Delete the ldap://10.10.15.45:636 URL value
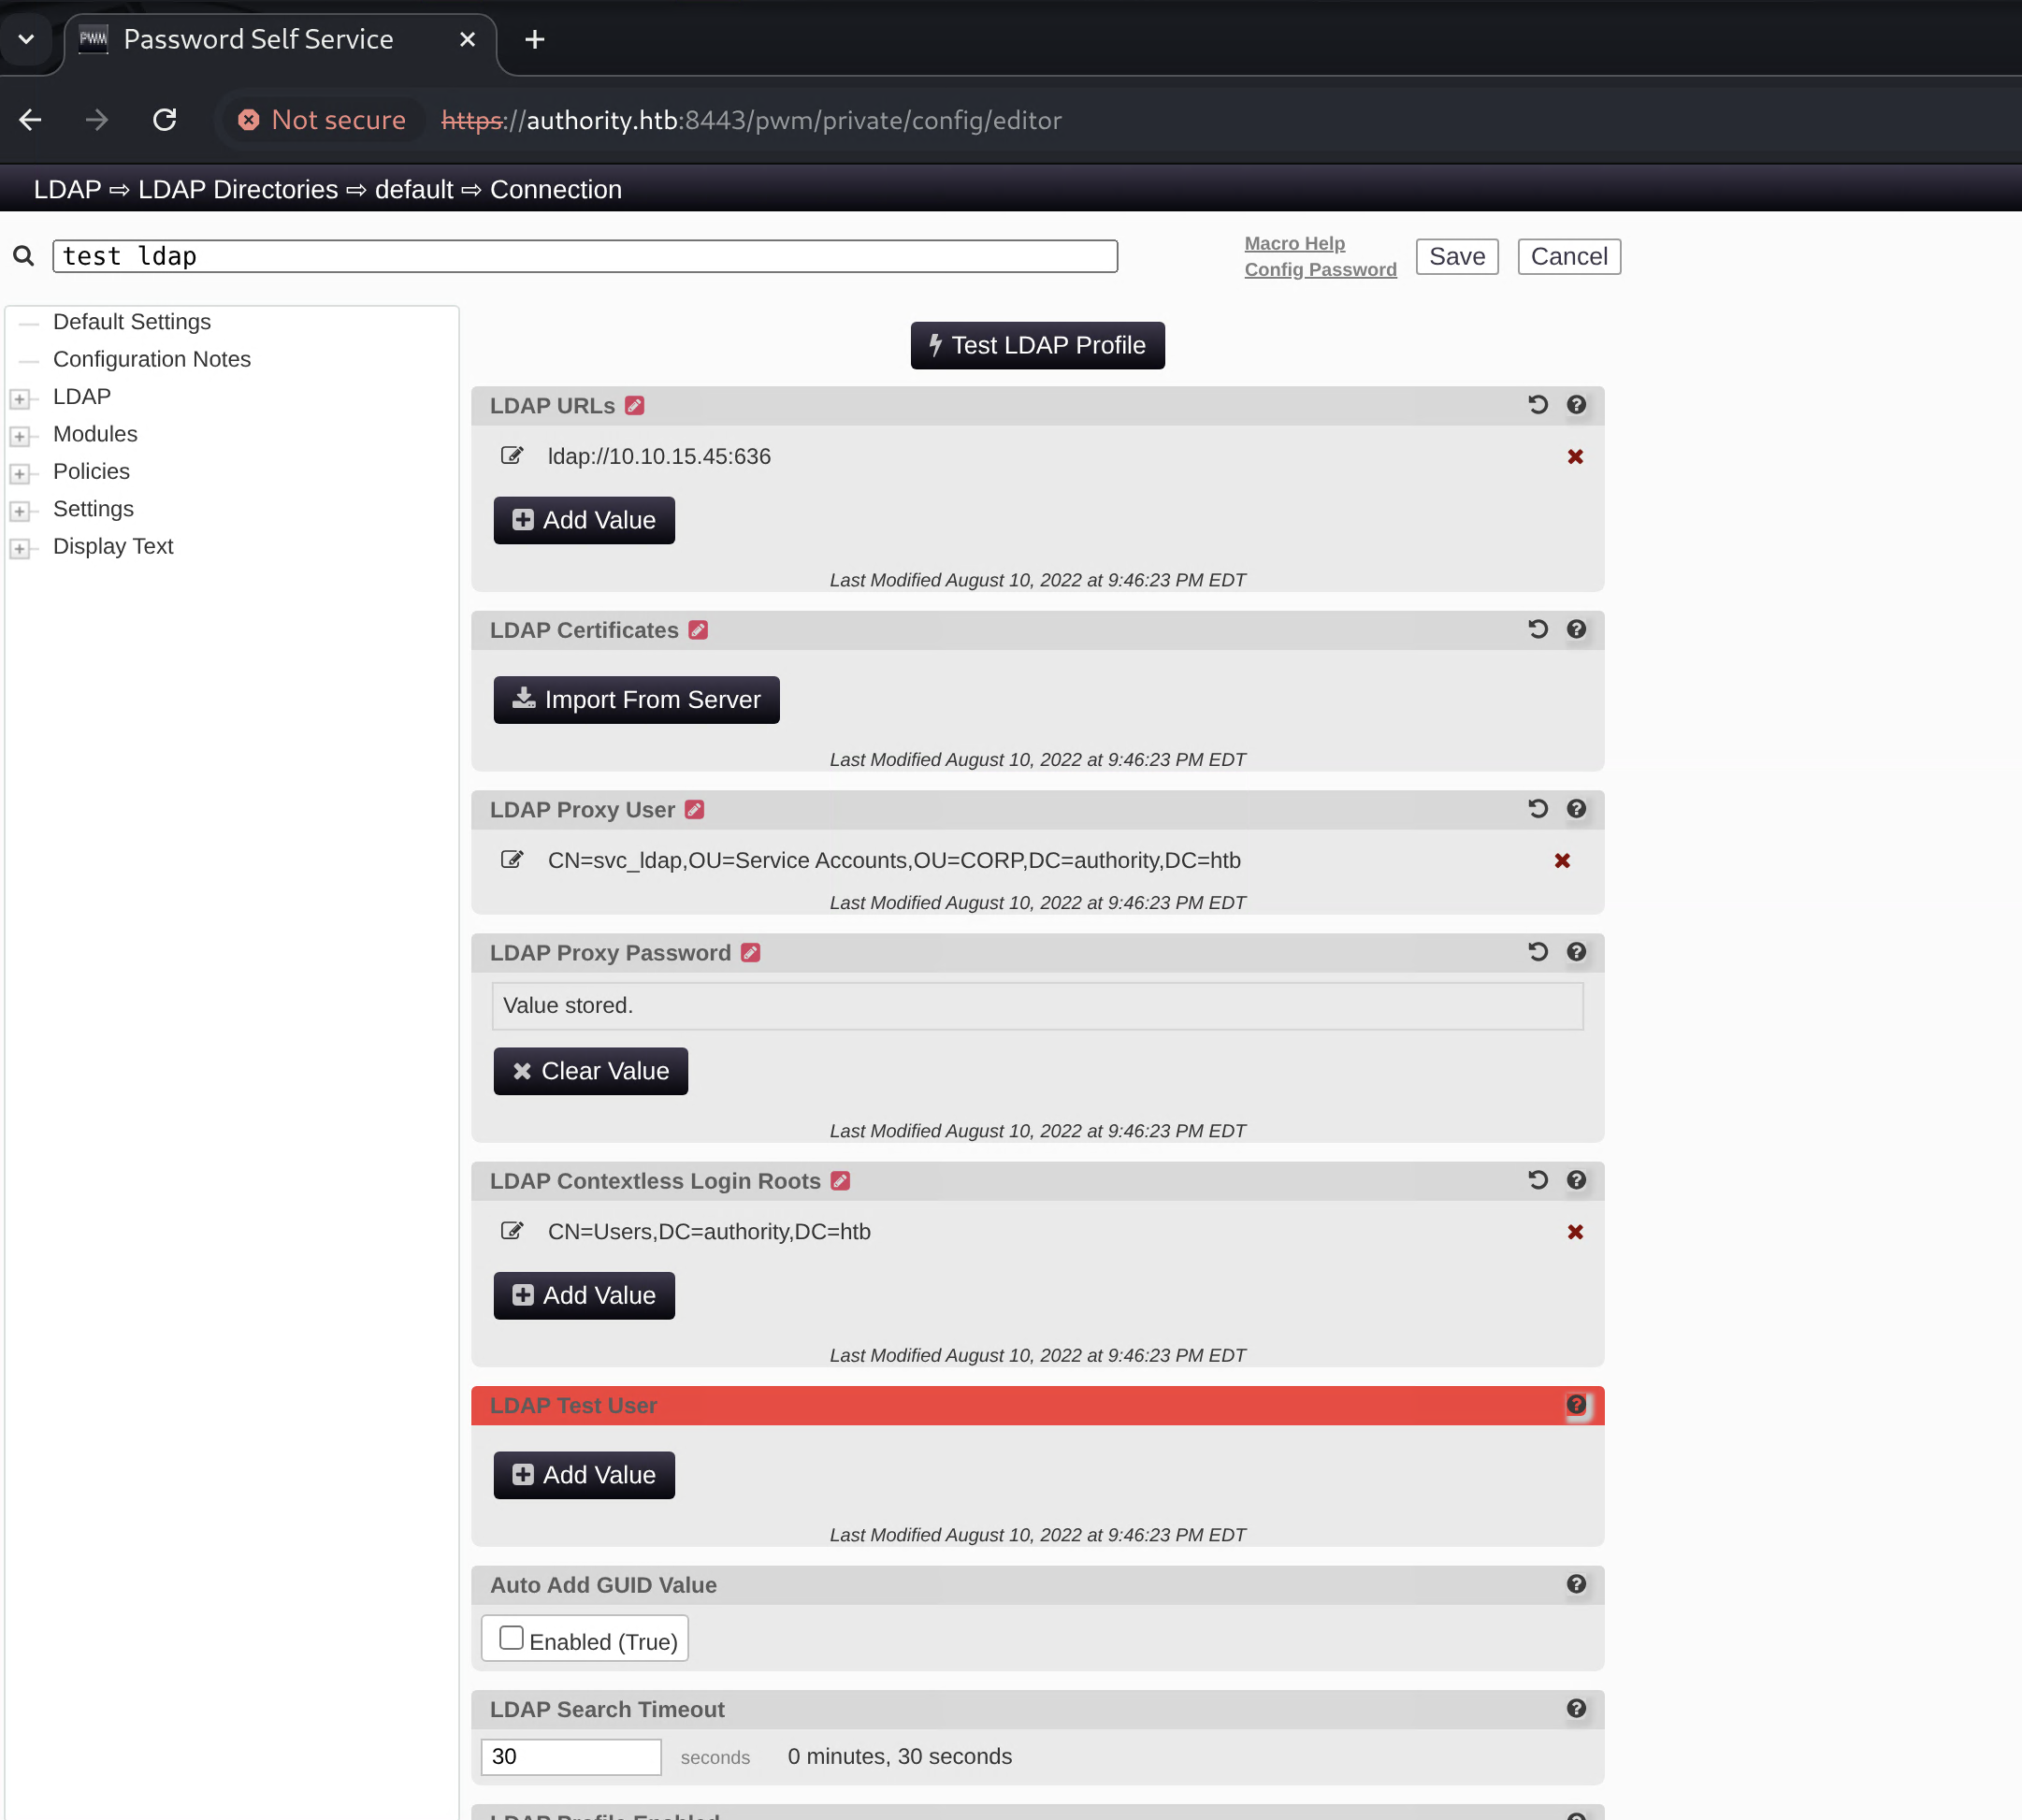The image size is (2022, 1820). coord(1575,457)
